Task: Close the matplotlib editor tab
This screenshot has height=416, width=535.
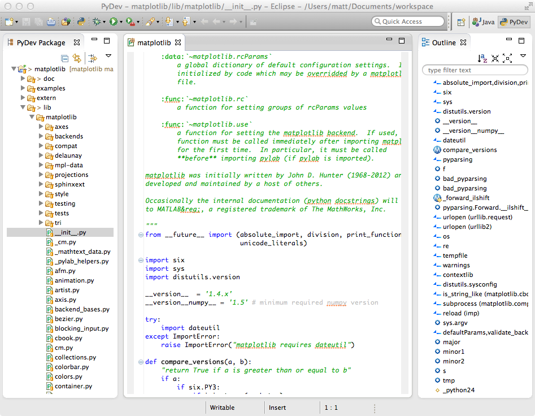Action: pos(178,42)
